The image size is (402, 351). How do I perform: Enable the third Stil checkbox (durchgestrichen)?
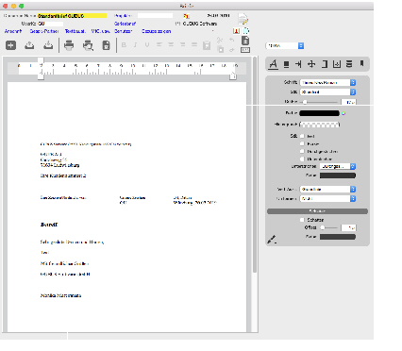pyautogui.click(x=302, y=151)
